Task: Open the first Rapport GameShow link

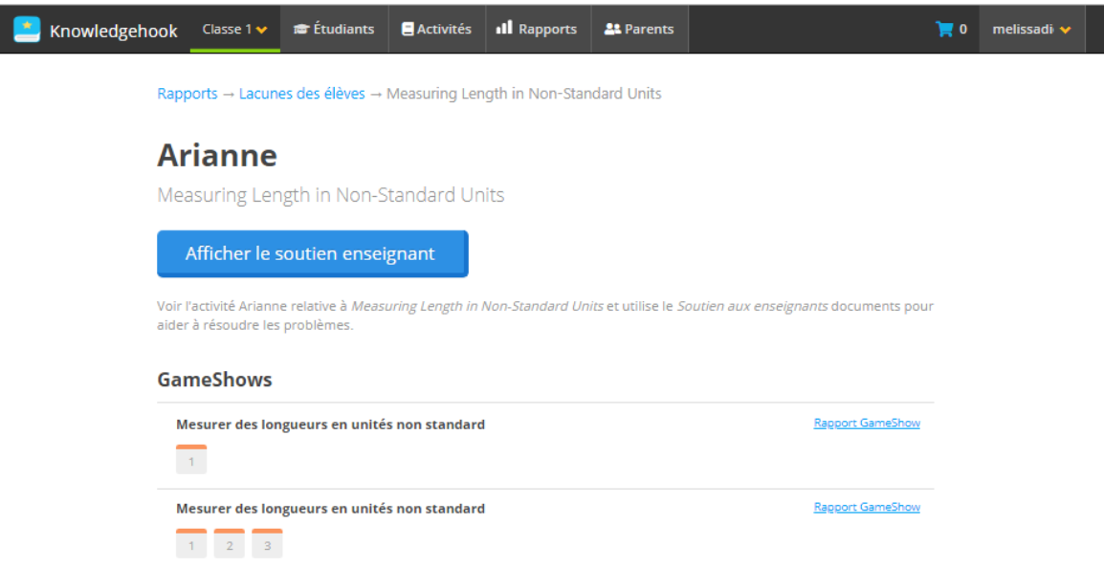Action: click(867, 423)
